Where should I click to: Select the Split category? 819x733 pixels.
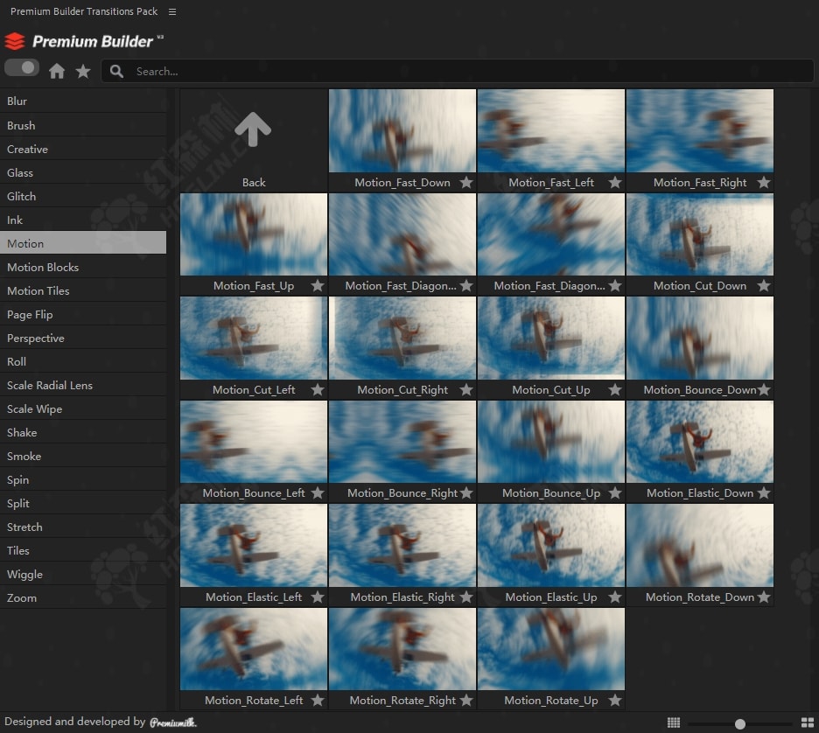click(x=83, y=503)
